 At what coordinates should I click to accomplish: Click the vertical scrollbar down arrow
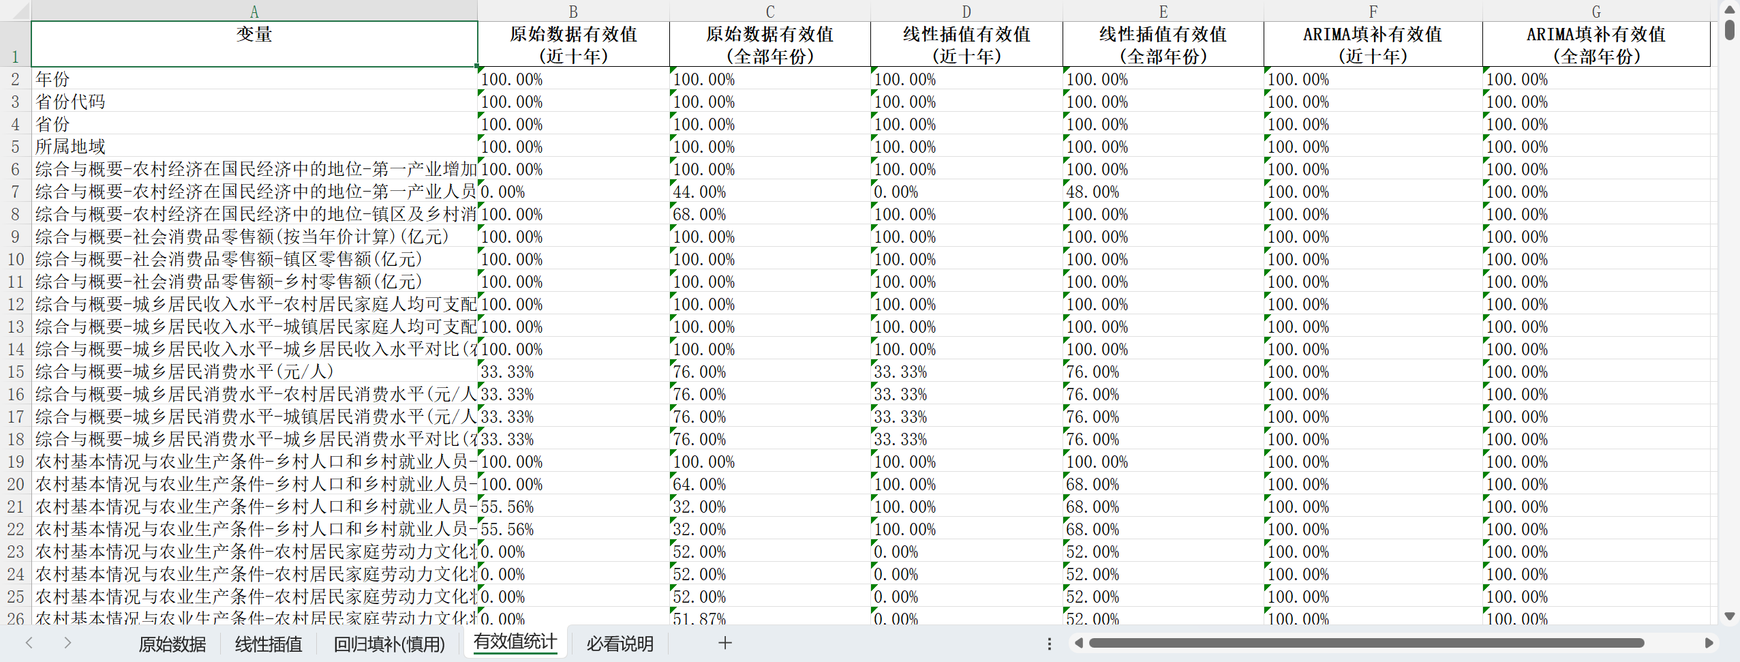coord(1729,616)
